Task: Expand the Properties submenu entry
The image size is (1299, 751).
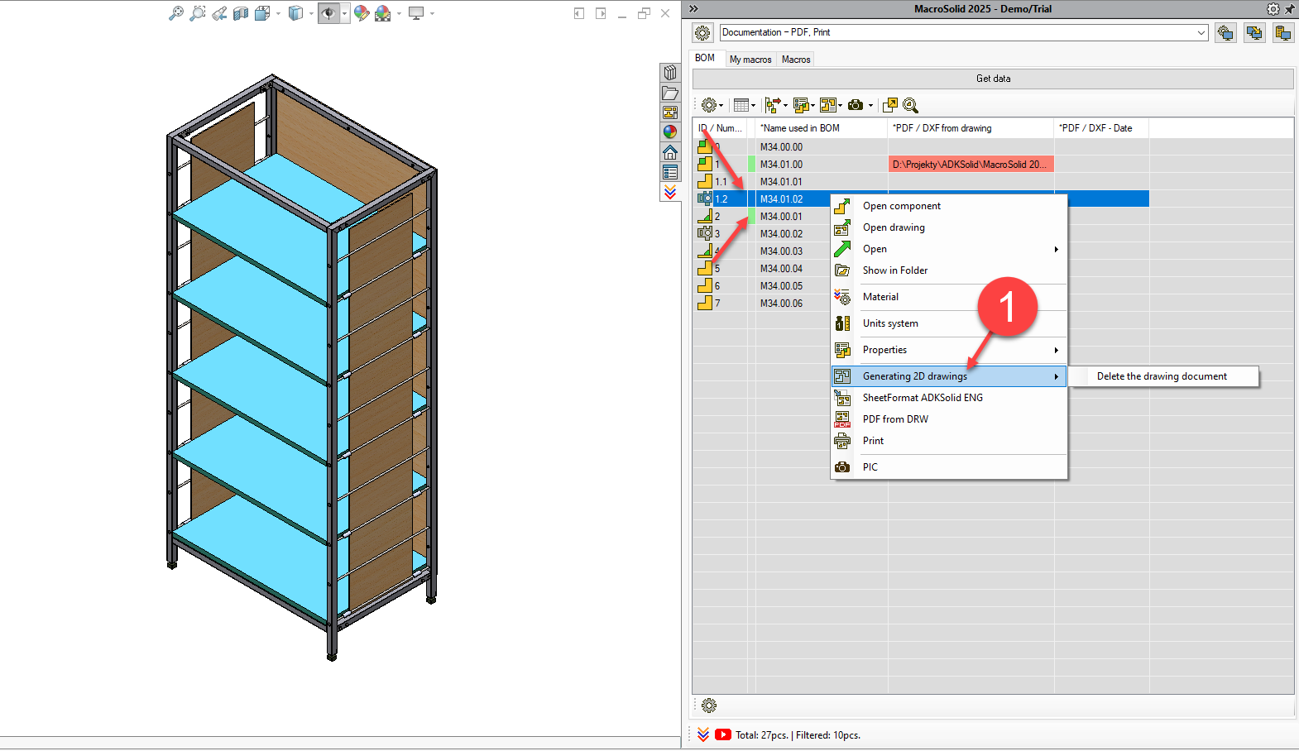Action: click(949, 350)
